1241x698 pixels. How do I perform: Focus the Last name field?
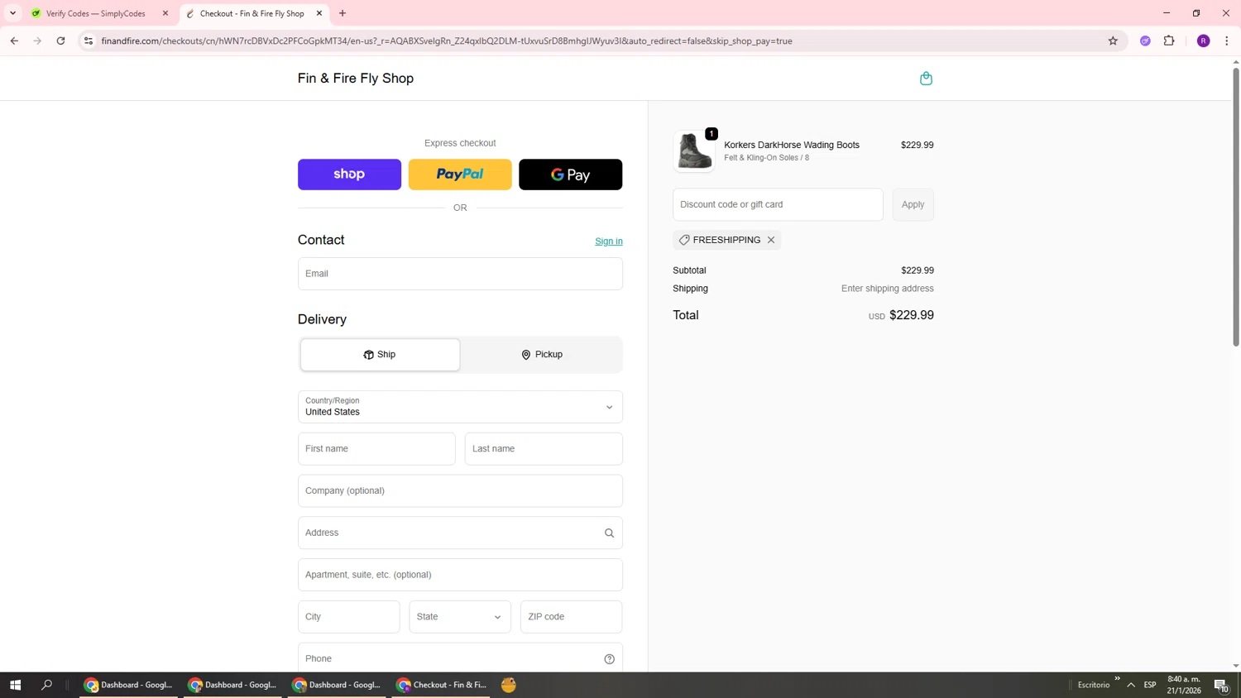point(544,449)
